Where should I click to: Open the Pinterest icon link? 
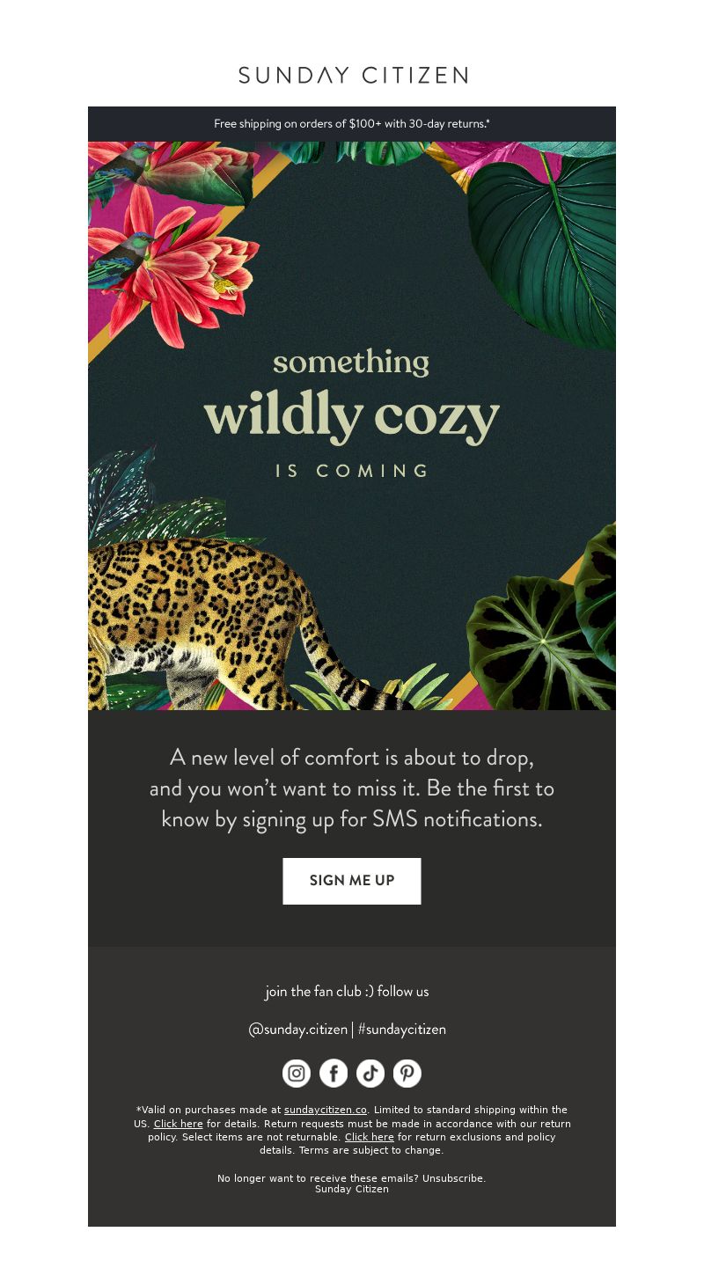pyautogui.click(x=407, y=1074)
